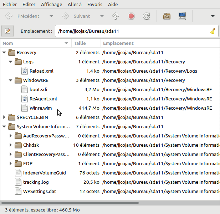Image resolution: width=220 pixels, height=214 pixels.
Task: Select the tracking.log file icon
Action: (x=18, y=182)
